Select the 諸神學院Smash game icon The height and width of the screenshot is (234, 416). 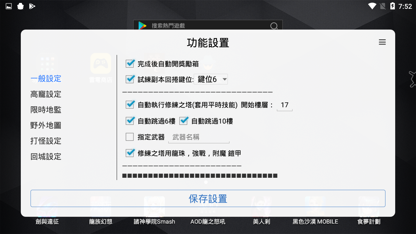point(154,206)
